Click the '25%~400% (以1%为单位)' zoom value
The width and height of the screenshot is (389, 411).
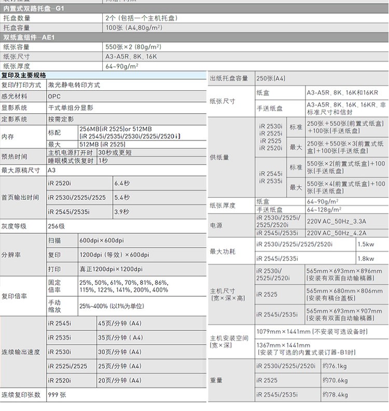112,306
